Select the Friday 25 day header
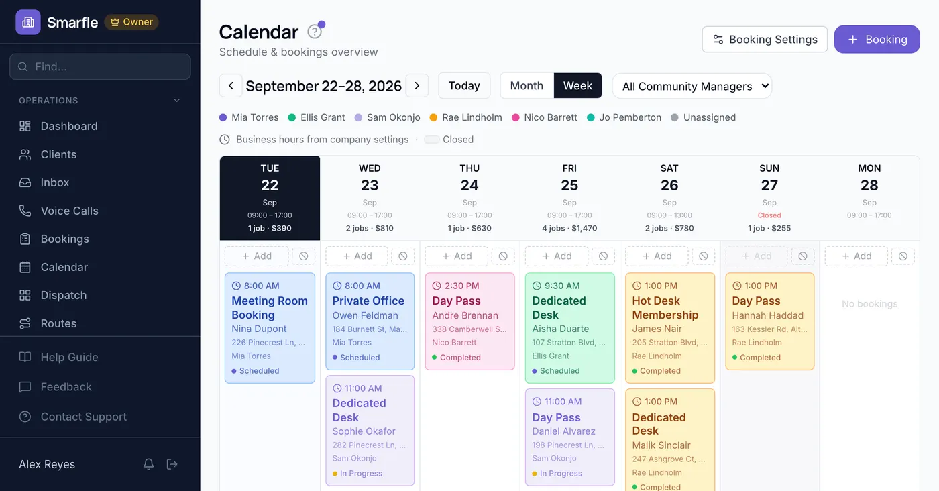 coord(569,199)
